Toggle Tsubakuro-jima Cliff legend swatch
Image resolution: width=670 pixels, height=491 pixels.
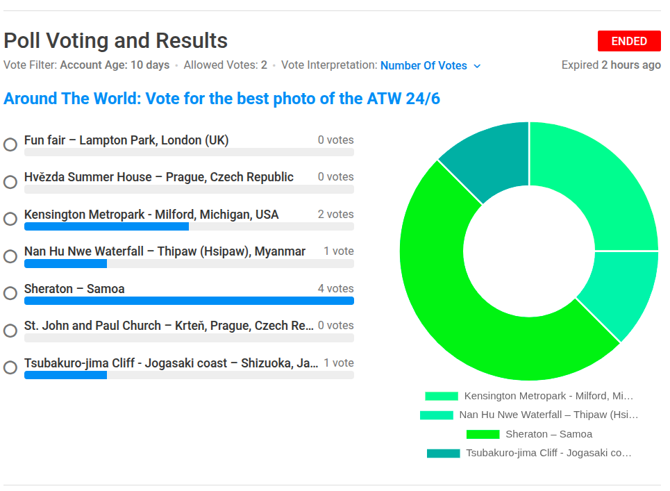(x=443, y=453)
